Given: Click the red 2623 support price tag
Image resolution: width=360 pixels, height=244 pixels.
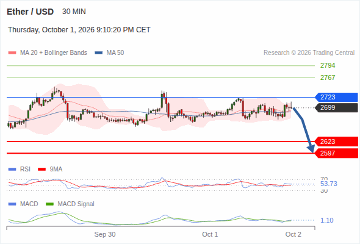Looking at the screenshot, I should coord(336,142).
